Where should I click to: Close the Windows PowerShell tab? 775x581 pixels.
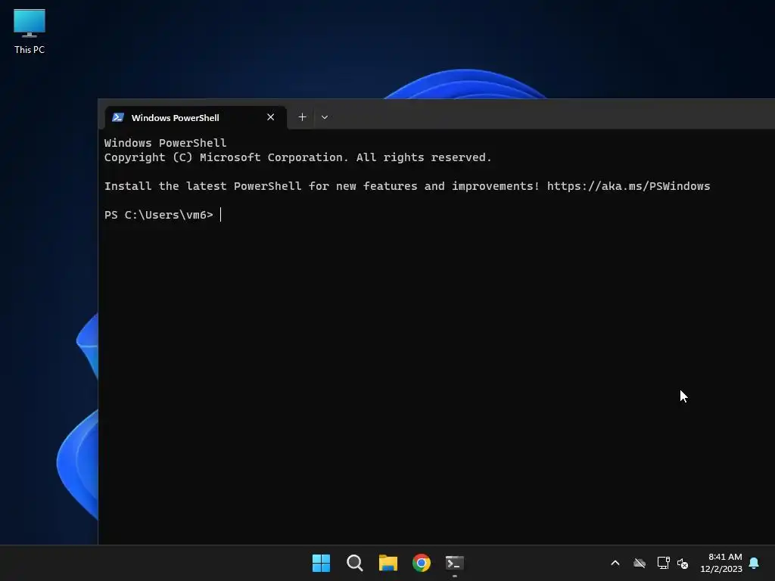point(270,117)
